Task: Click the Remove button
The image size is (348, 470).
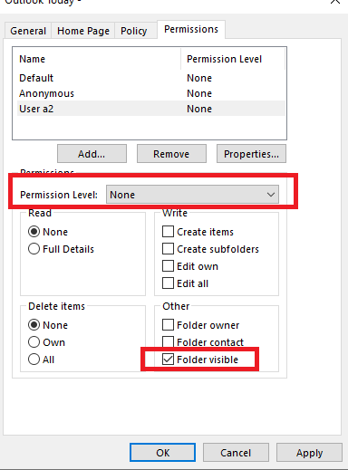Action: (x=171, y=154)
